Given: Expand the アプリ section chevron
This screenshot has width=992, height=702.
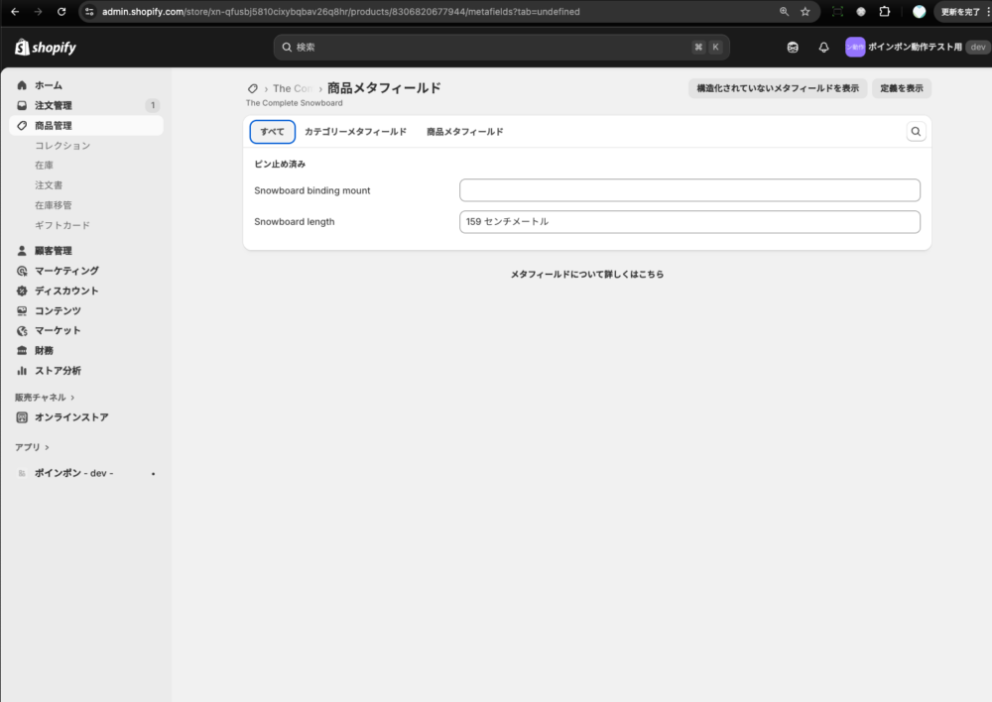Looking at the screenshot, I should point(47,447).
